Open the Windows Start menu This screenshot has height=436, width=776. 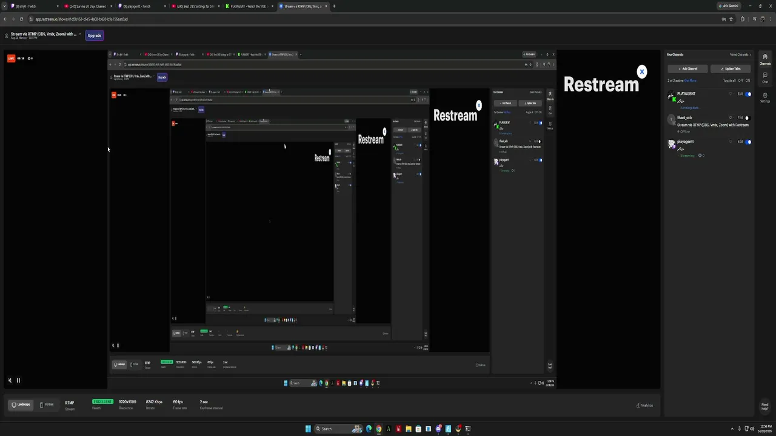(308, 429)
